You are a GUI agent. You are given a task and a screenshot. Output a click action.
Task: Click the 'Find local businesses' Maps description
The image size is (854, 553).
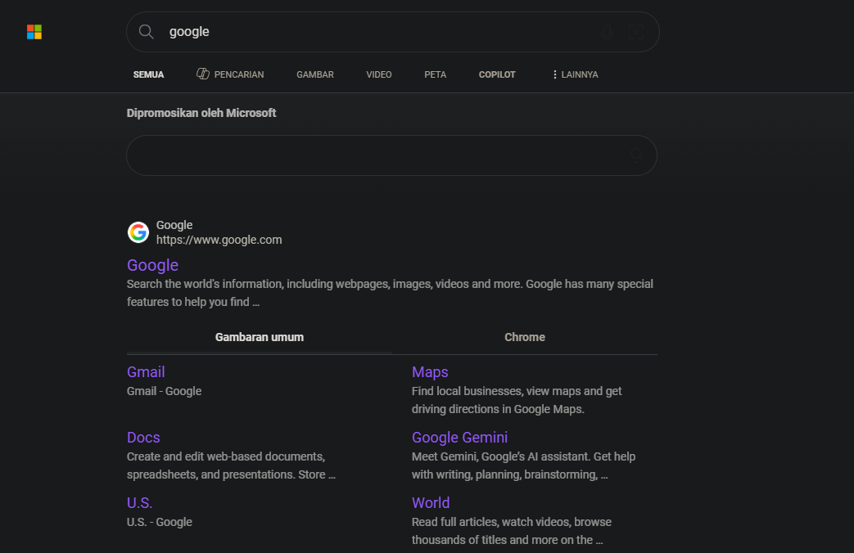(x=517, y=400)
